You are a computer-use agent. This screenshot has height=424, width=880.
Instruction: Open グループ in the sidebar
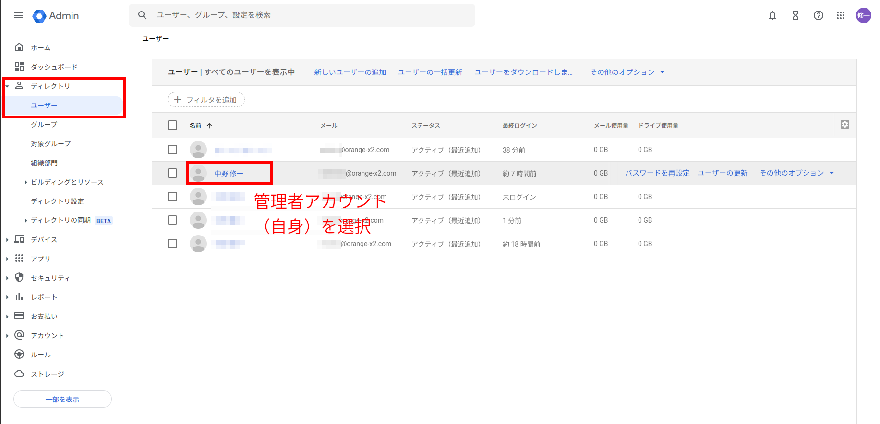pos(44,125)
